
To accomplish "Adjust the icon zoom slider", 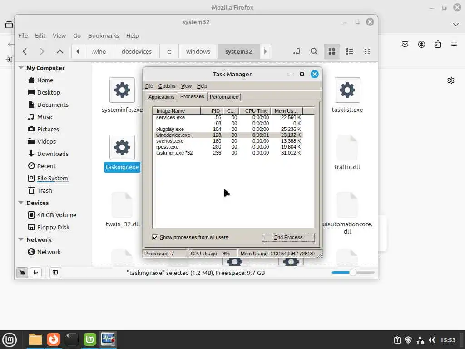I will (352, 272).
